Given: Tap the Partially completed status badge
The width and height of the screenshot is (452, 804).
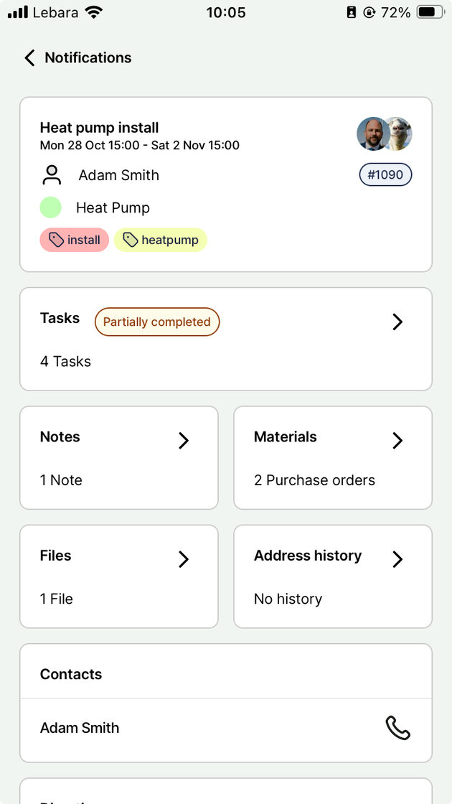Looking at the screenshot, I should tap(157, 322).
